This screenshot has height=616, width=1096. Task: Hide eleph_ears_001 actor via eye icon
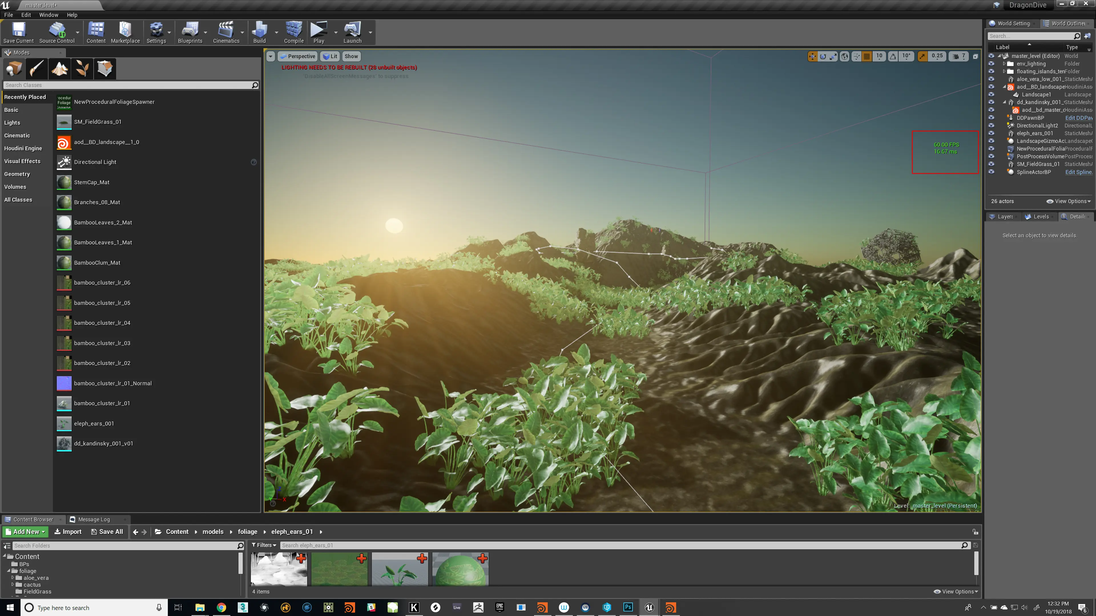pos(991,133)
